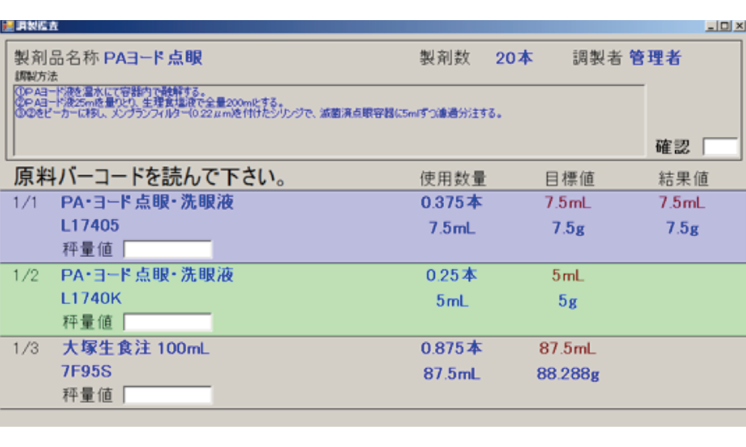
Task: Click the 87.5mL red target value
Action: (x=568, y=348)
